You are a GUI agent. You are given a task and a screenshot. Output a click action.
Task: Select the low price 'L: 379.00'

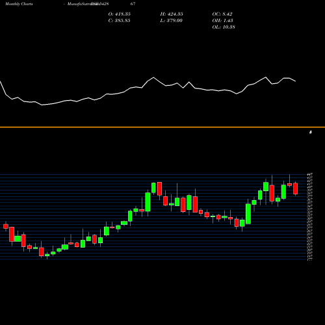(172, 21)
